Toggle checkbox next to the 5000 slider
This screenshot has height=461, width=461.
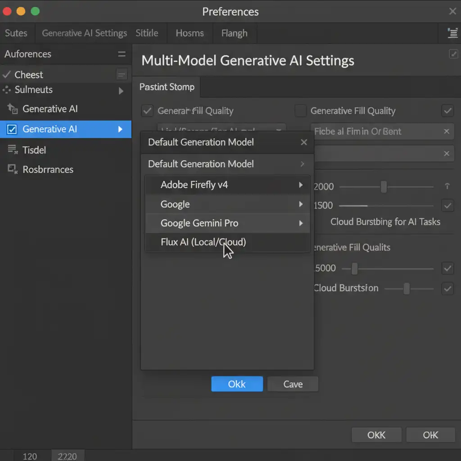[x=447, y=268]
